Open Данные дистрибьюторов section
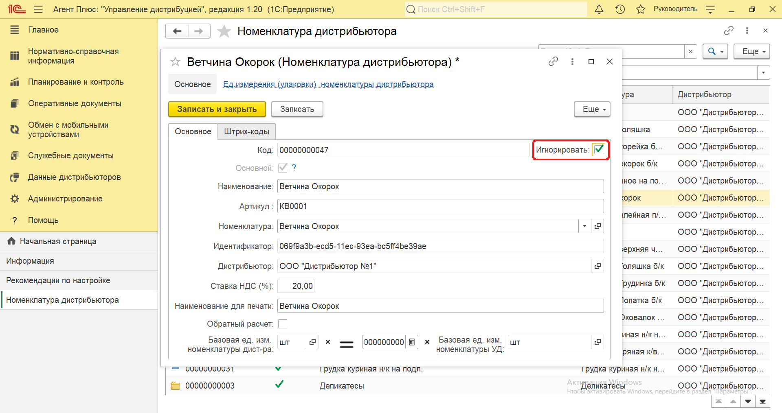Viewport: 782px width, 413px height. [x=74, y=177]
